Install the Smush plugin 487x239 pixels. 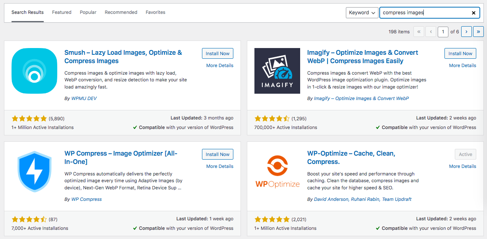[217, 53]
